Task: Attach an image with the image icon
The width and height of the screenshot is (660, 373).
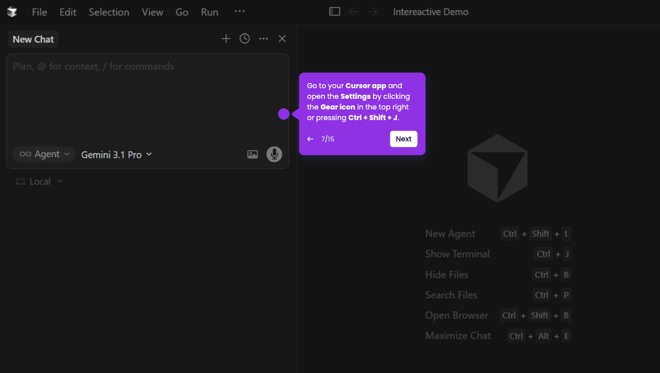Action: click(x=253, y=154)
